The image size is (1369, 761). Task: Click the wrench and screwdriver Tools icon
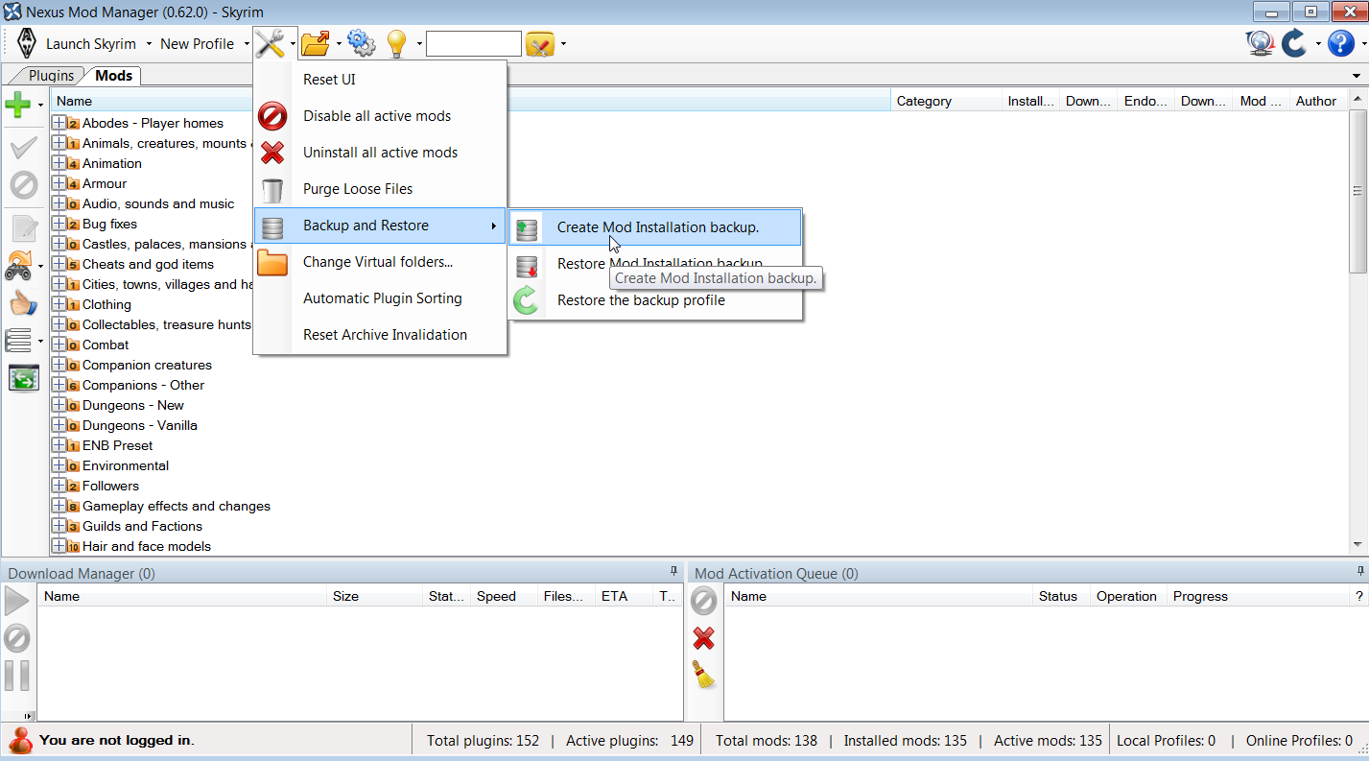point(270,43)
